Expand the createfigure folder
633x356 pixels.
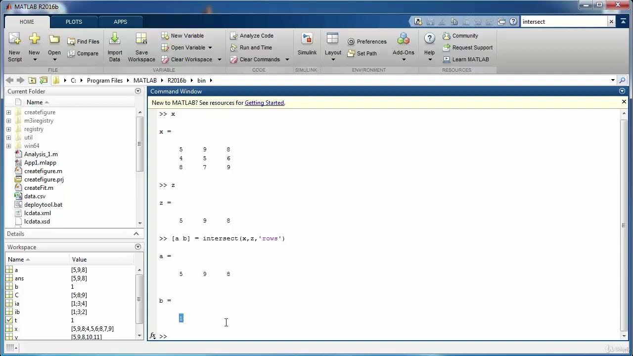click(8, 112)
